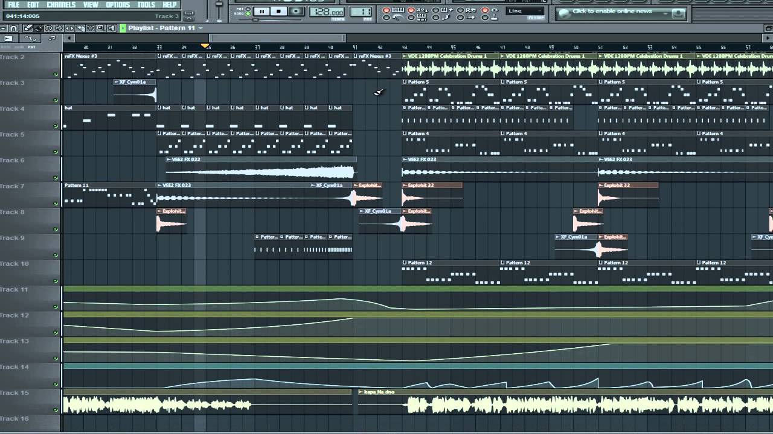
Task: Select the Playback speaker tool
Action: tap(111, 28)
